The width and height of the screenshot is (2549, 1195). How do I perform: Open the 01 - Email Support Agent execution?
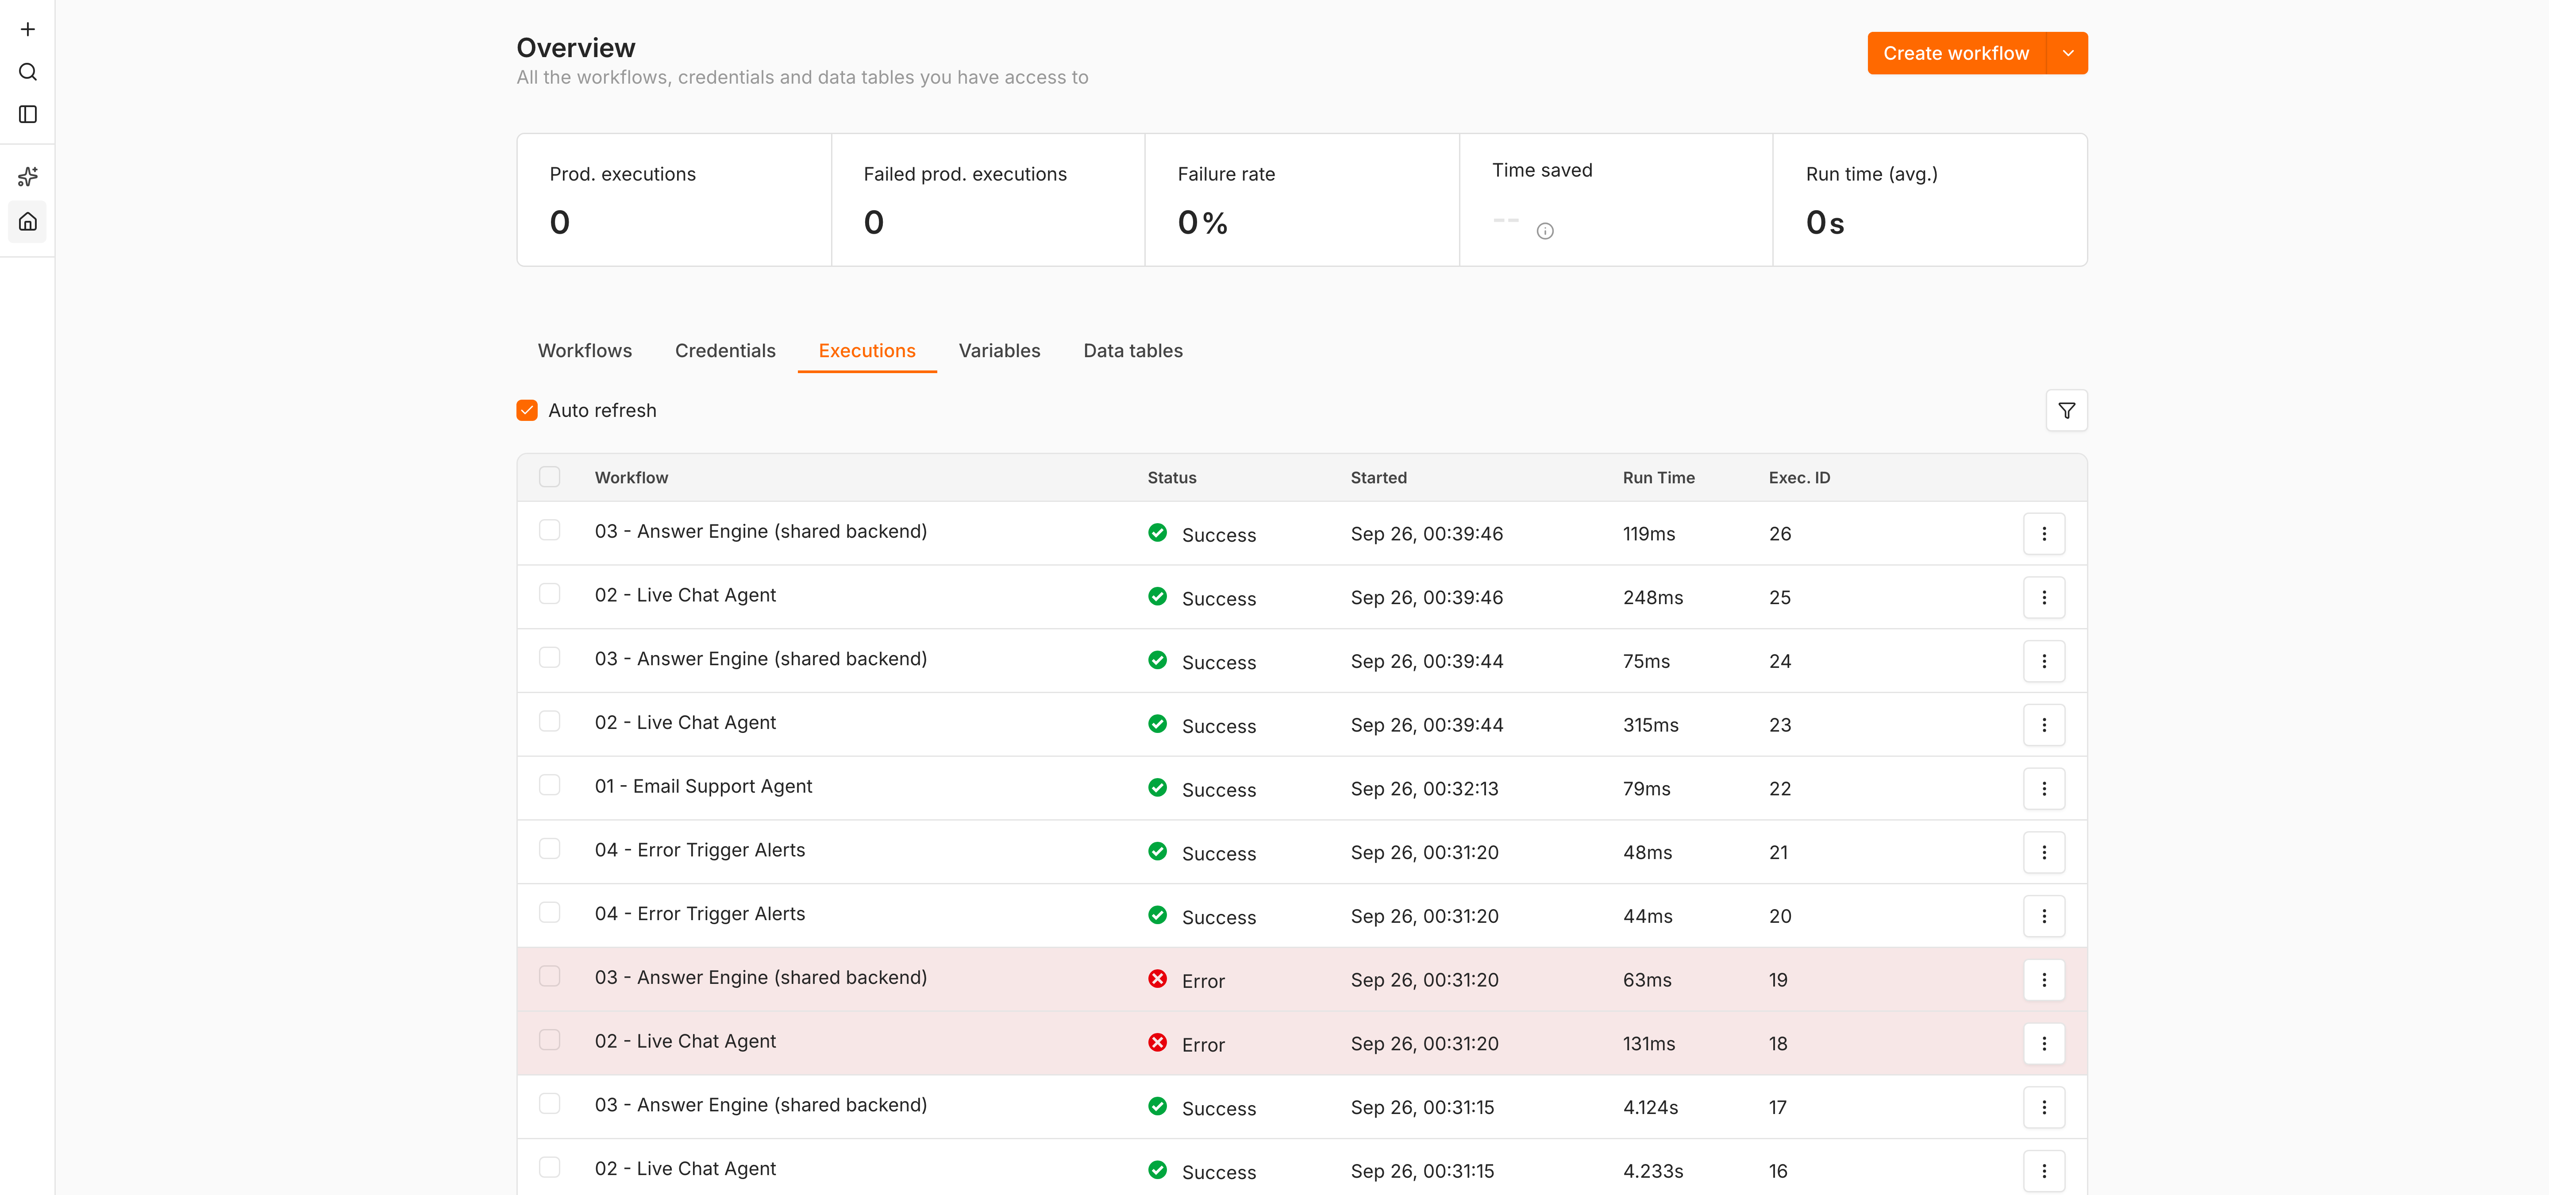[703, 786]
